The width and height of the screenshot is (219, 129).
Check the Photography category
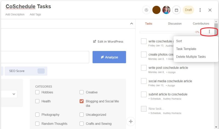[x=37, y=115]
